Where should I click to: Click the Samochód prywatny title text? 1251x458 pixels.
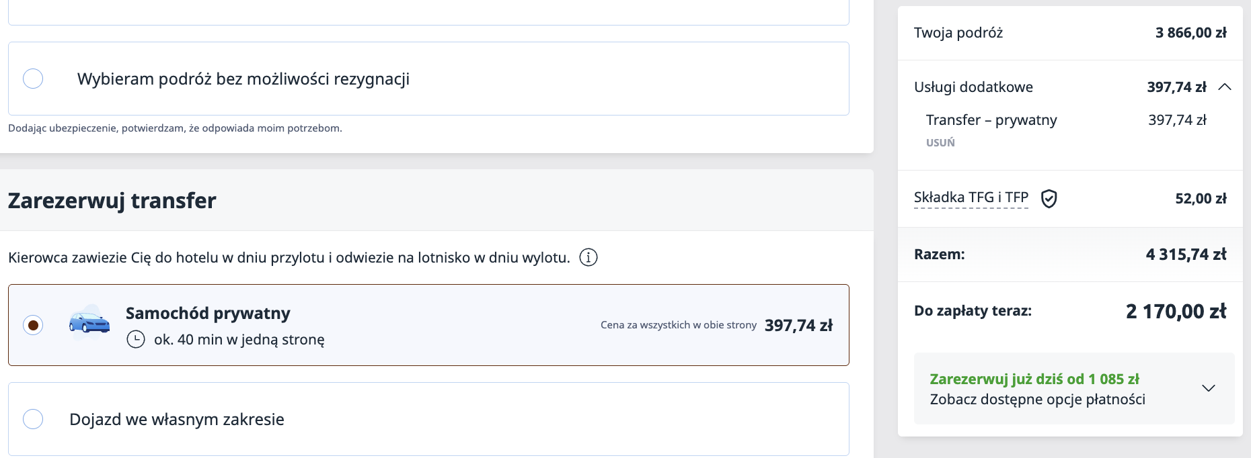point(208,314)
